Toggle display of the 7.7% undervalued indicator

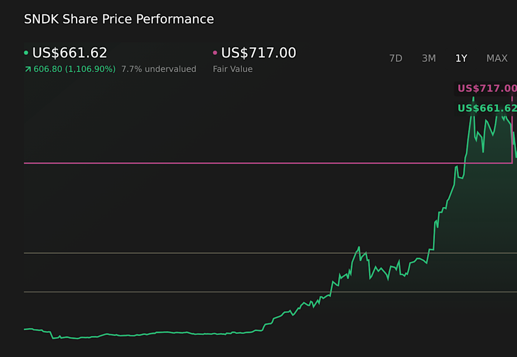pos(159,69)
